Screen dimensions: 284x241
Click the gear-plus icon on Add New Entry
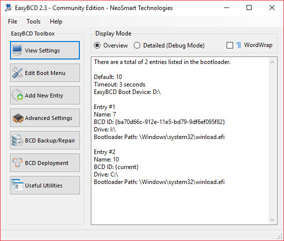click(x=17, y=95)
